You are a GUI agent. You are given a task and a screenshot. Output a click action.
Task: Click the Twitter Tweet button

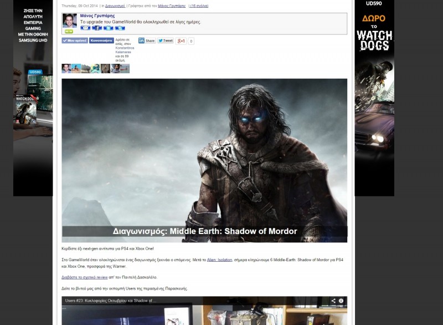(165, 40)
